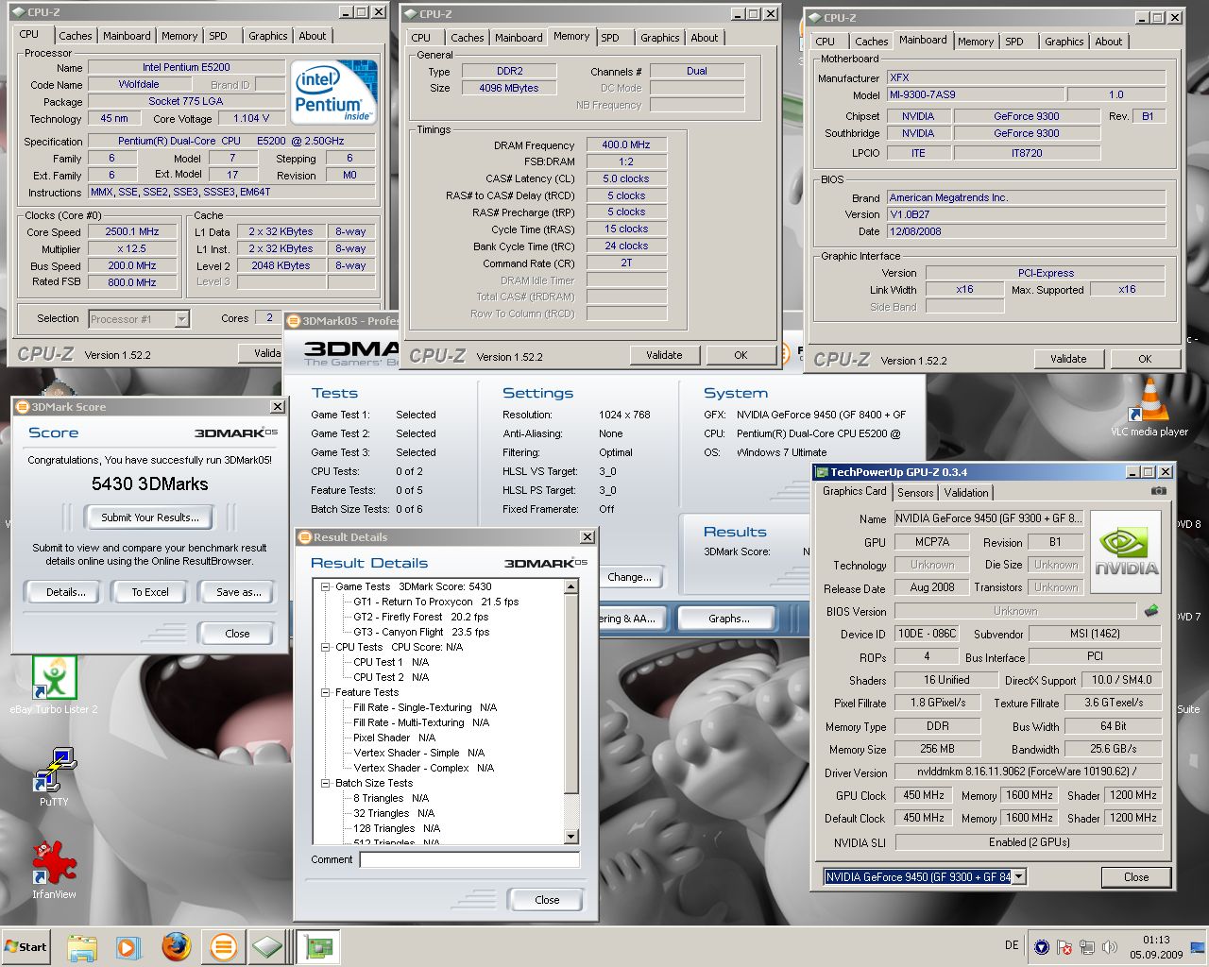
Task: Open Graphics tab in the CPU-Z Mainboard window
Action: pyautogui.click(x=1064, y=42)
